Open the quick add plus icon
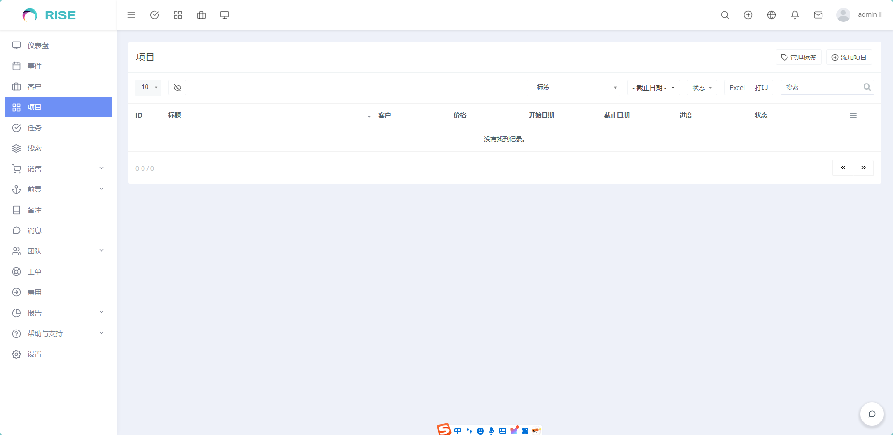The width and height of the screenshot is (893, 435). 748,15
